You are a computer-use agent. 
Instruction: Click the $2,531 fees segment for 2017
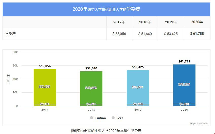(45, 105)
